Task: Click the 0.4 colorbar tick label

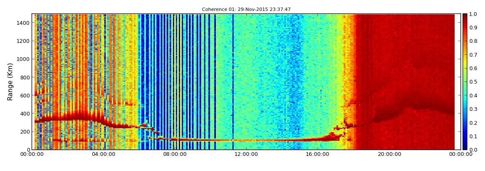Action: (473, 95)
